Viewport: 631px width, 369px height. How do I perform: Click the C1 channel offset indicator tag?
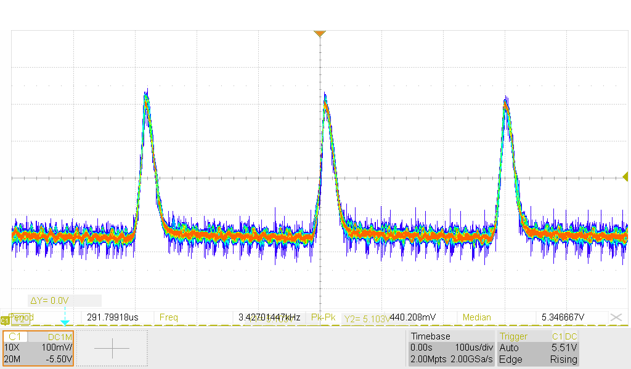5,320
